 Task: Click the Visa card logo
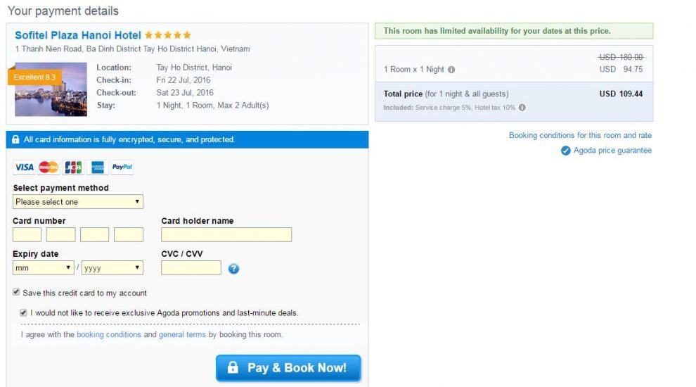(x=24, y=167)
